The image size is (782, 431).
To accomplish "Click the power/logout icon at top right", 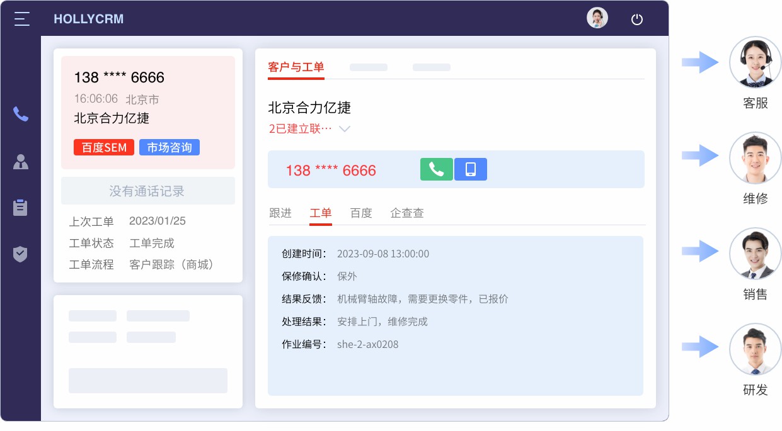I will (636, 20).
